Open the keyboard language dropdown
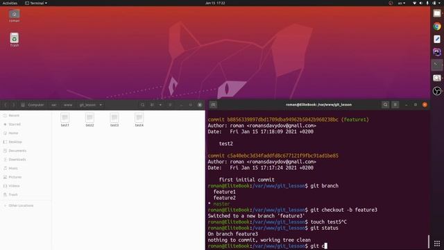Viewport: 444px width, 250px height. 402,3
